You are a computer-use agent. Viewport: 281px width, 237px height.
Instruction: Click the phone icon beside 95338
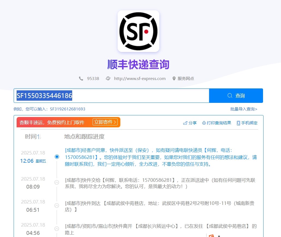coord(81,78)
